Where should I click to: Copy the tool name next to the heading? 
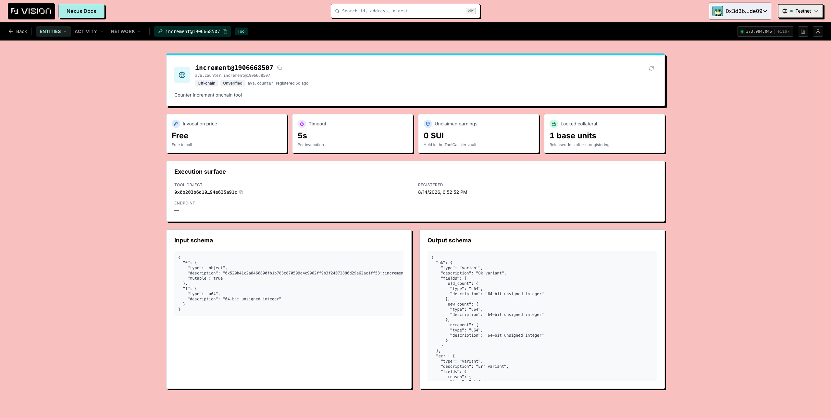[x=279, y=68]
